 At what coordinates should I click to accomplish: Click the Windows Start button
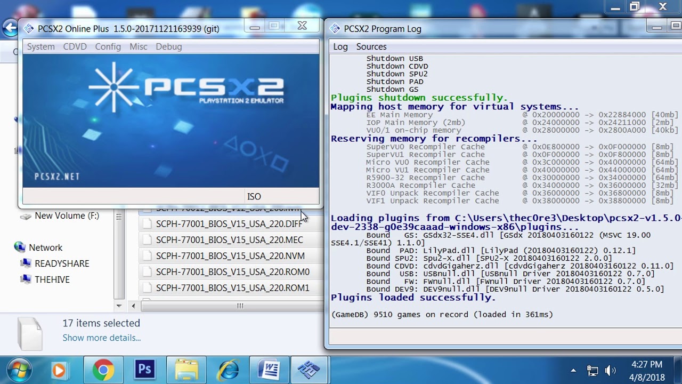coord(18,370)
